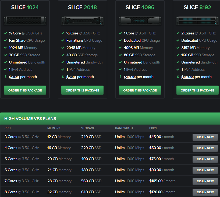The image size is (220, 197).
Task: Click Dedicated link in Slice 4096
Action: 132,40
